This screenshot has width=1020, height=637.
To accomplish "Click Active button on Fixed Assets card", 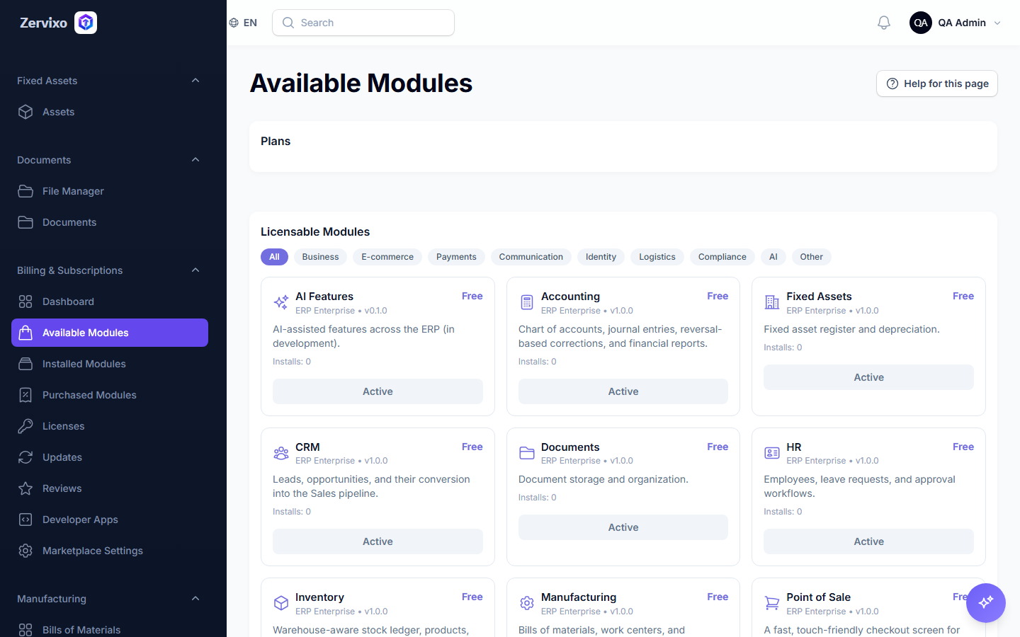I will click(x=868, y=377).
